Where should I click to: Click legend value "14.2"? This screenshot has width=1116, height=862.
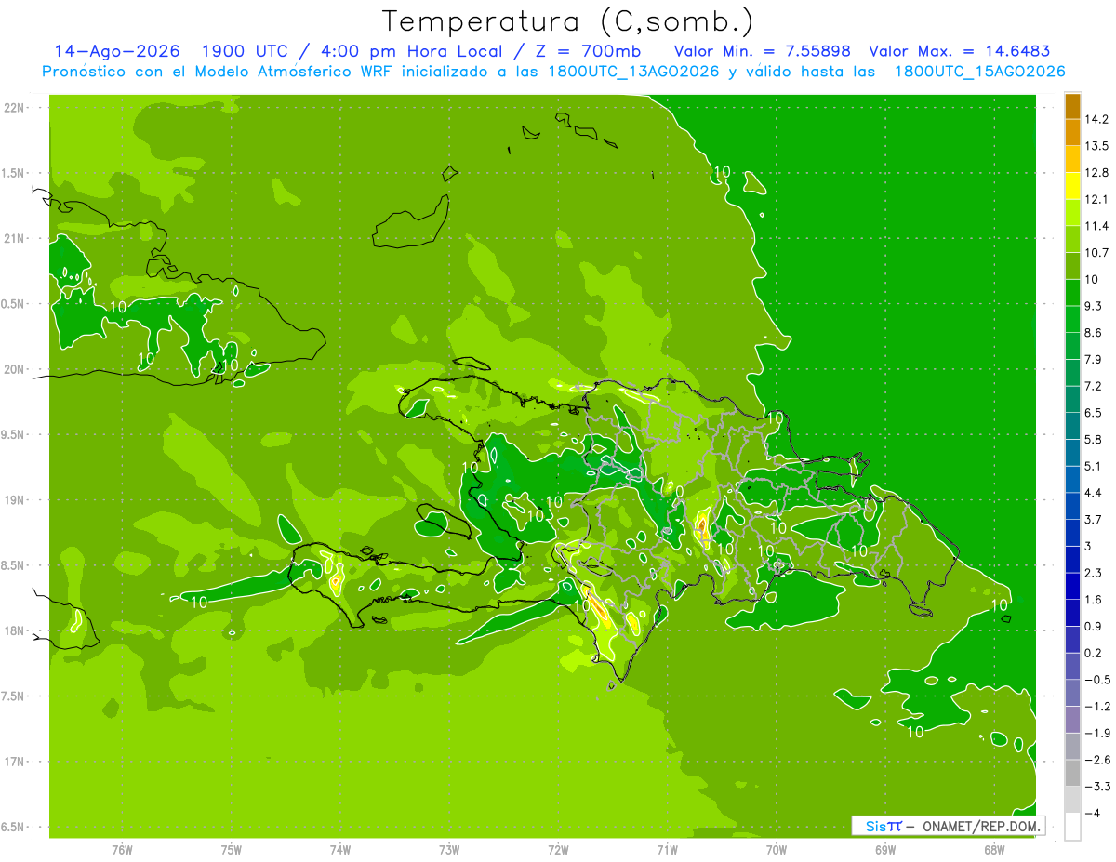1096,120
